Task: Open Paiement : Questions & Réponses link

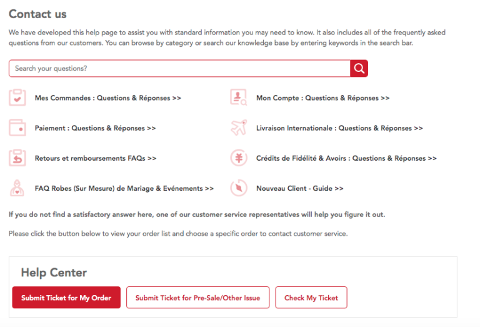Action: (95, 128)
